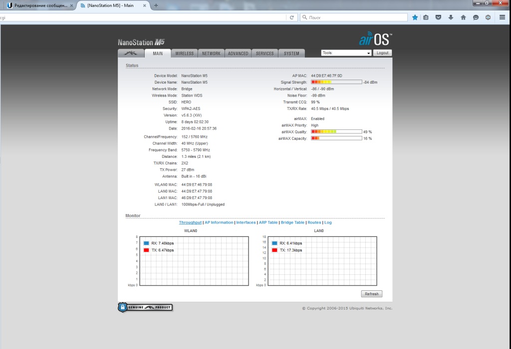
Task: Click the Security value WPA2-AES
Action: [191, 109]
